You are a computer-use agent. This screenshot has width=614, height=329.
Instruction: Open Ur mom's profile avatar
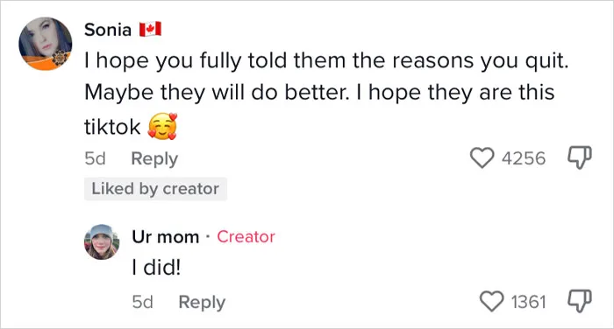pos(102,241)
